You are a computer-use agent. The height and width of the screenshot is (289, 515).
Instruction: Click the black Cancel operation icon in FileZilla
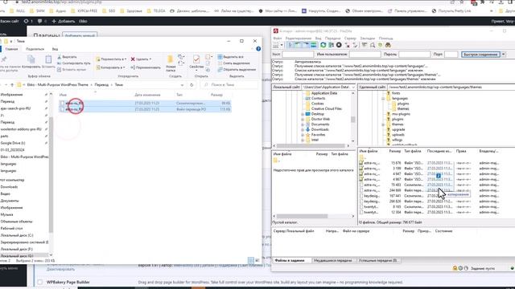point(339,45)
